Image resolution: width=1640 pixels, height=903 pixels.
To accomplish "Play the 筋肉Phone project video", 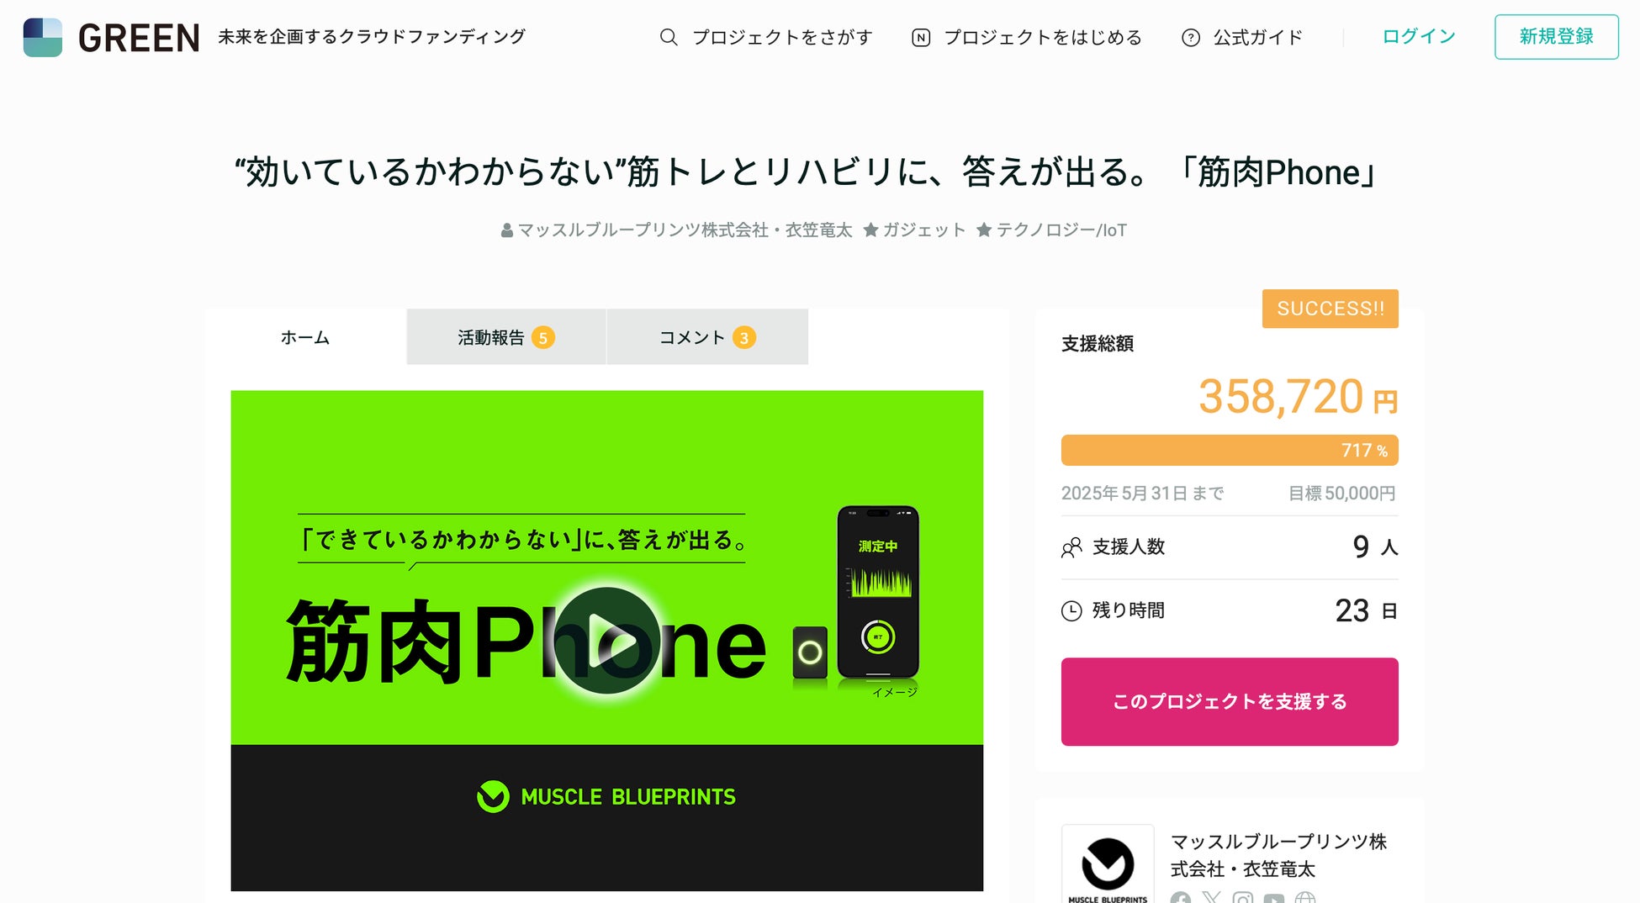I will pyautogui.click(x=606, y=641).
